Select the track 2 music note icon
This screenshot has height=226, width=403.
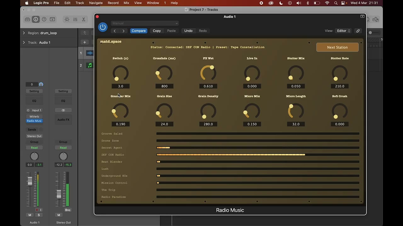point(90,65)
